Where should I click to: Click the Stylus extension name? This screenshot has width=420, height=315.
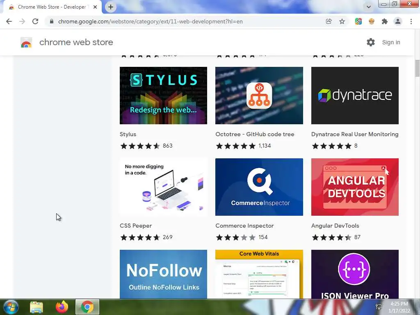pyautogui.click(x=128, y=134)
